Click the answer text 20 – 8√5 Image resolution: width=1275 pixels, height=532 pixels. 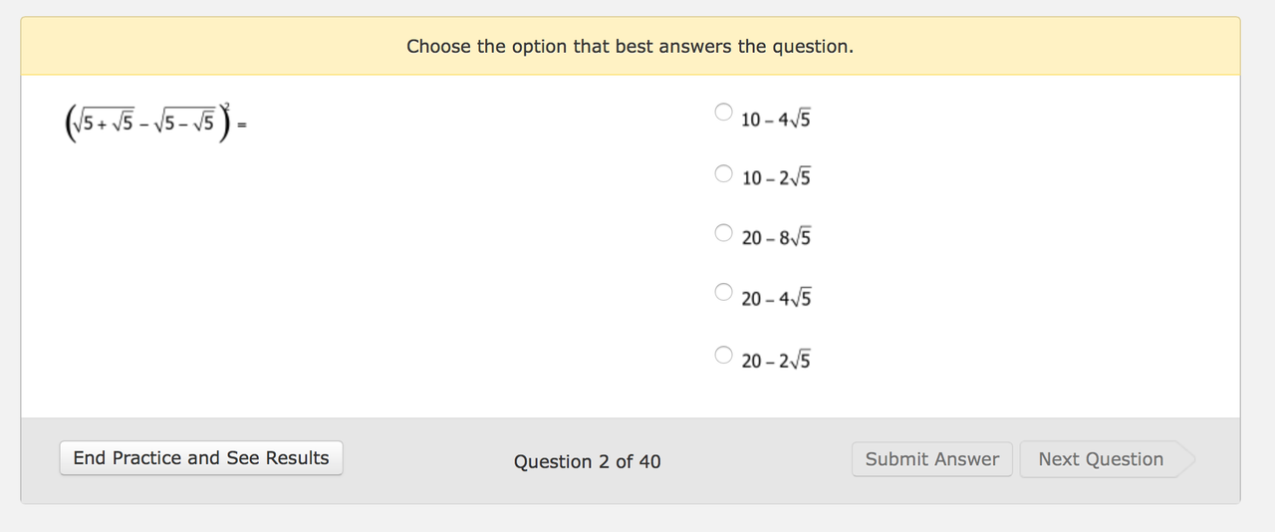tap(776, 238)
